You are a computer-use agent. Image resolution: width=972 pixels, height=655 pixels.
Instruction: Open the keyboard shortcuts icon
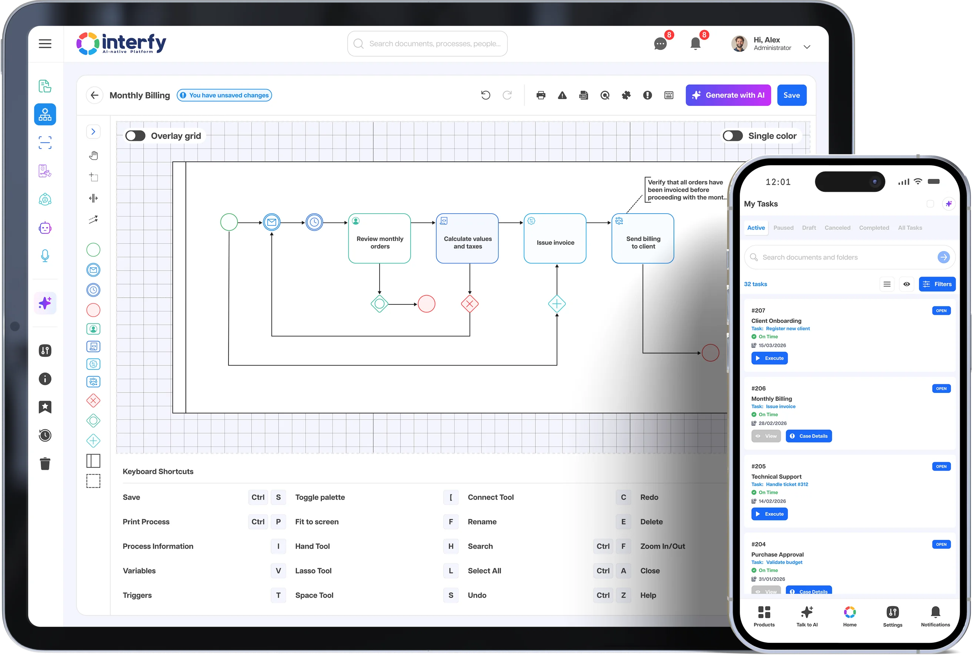point(669,95)
